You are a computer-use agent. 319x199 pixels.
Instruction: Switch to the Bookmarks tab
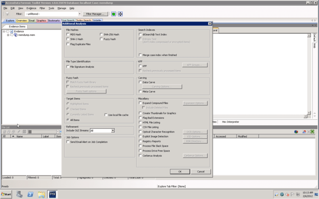pyautogui.click(x=54, y=21)
